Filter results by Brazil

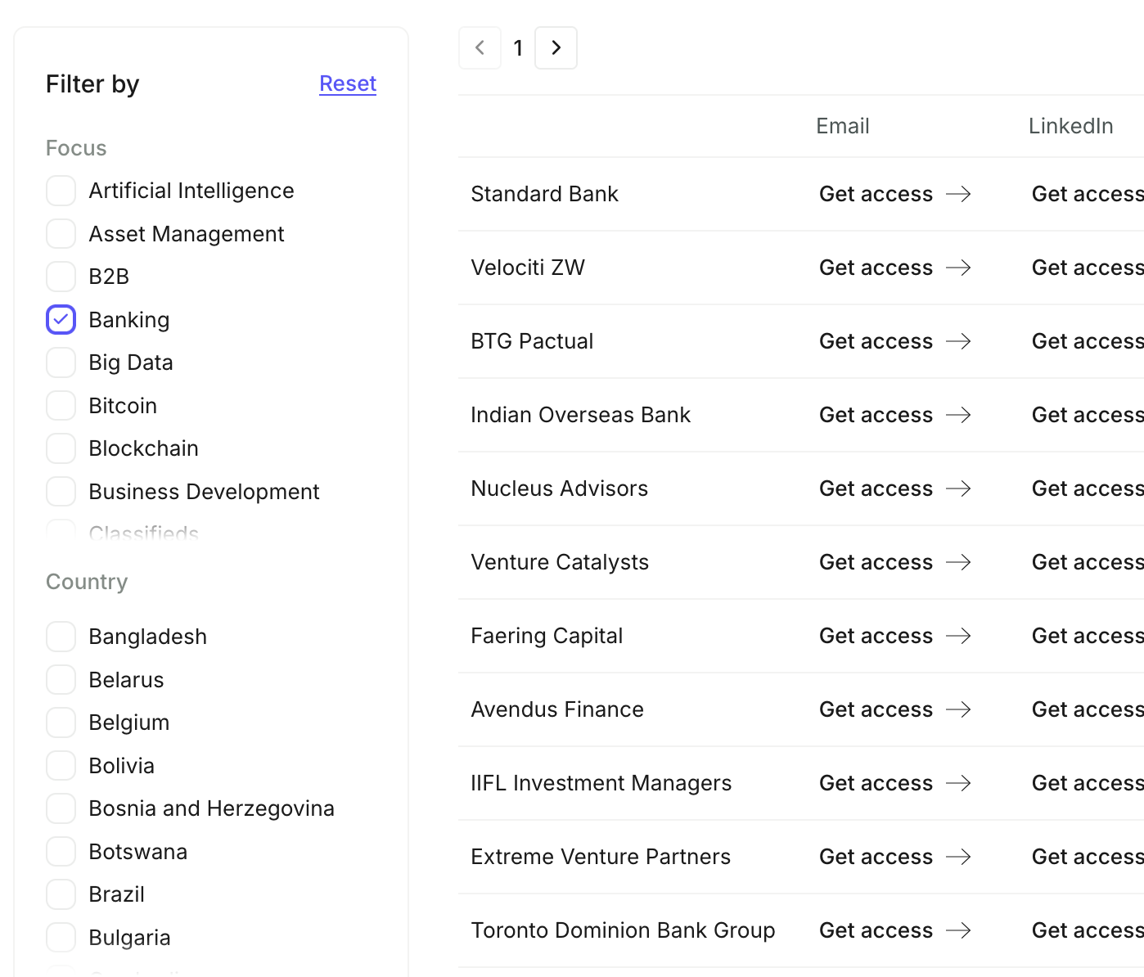tap(61, 894)
